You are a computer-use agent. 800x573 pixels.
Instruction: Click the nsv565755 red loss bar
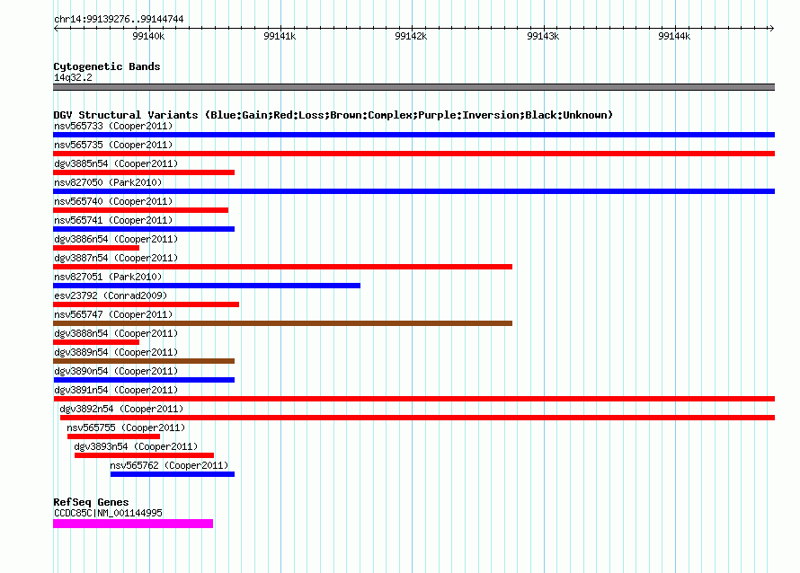[114, 436]
